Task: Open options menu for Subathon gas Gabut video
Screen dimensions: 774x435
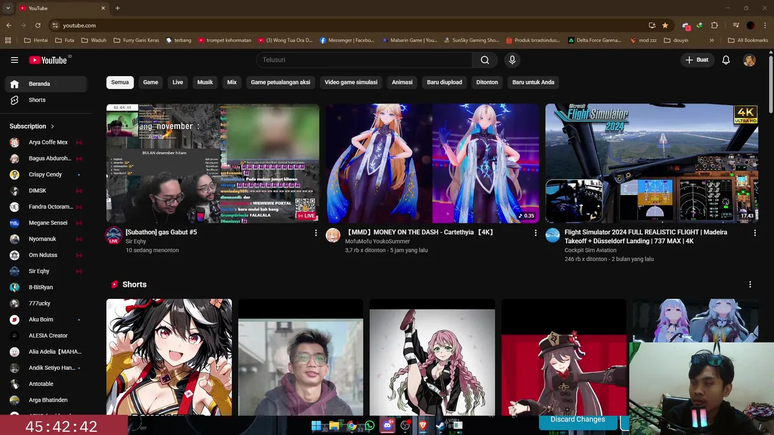Action: 316,233
